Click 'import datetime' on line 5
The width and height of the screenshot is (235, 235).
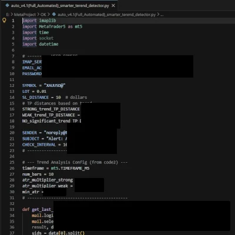pos(41,44)
